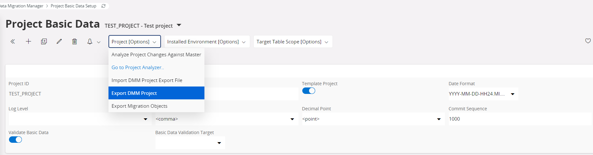Toggle the Template Project switch
This screenshot has height=155, width=593.
[x=308, y=91]
